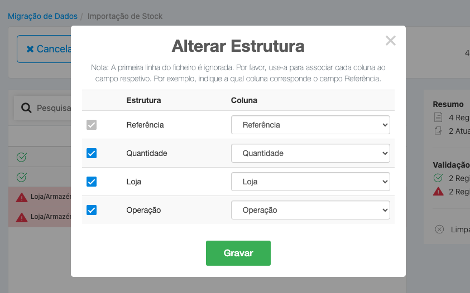Open the Referência column dropdown
This screenshot has width=470, height=293.
click(310, 125)
